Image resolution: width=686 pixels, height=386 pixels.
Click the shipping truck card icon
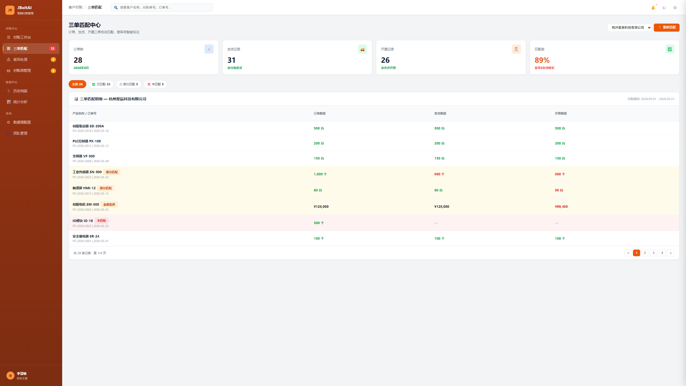pyautogui.click(x=362, y=49)
